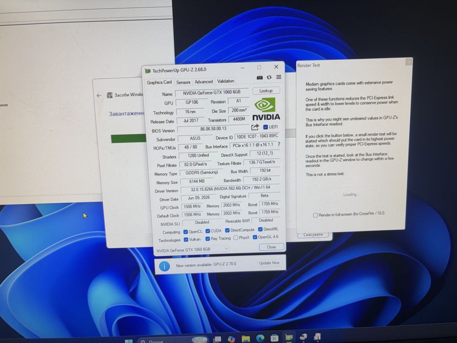This screenshot has width=457, height=343.
Task: Click the Memory Size 6144 MB field
Action: pos(197,181)
